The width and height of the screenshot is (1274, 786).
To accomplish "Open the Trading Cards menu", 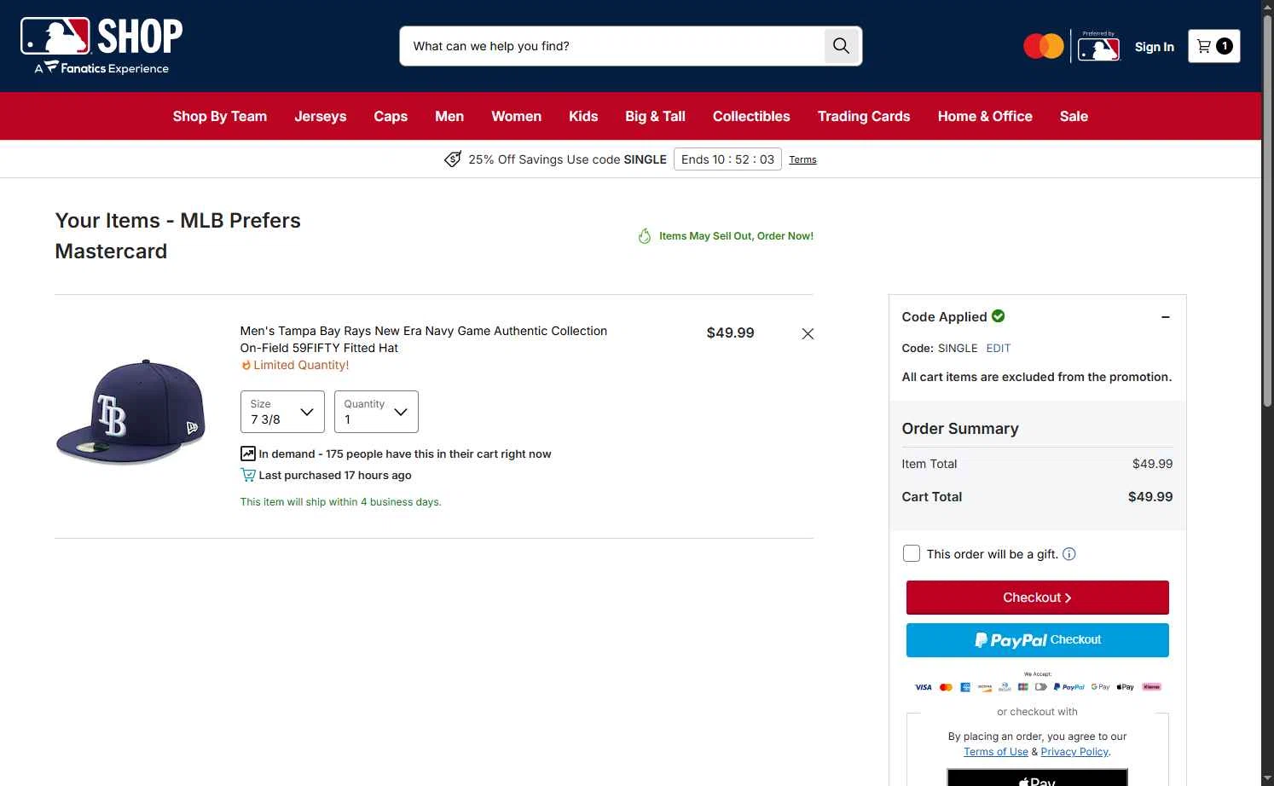I will point(864,116).
